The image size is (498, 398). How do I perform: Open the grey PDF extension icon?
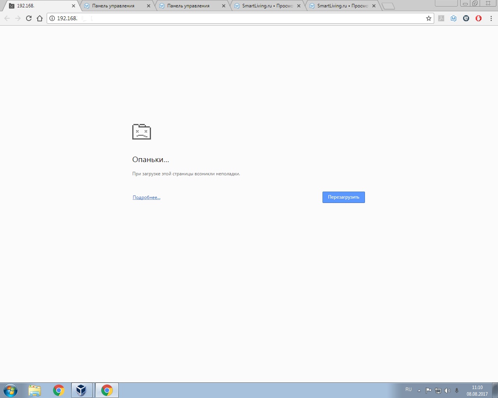(x=441, y=18)
